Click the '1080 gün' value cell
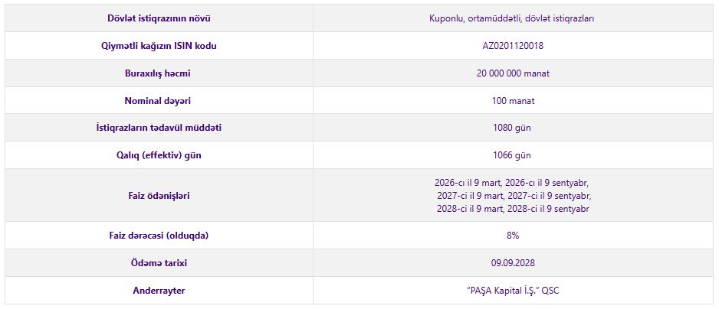The image size is (719, 309). coord(513,128)
